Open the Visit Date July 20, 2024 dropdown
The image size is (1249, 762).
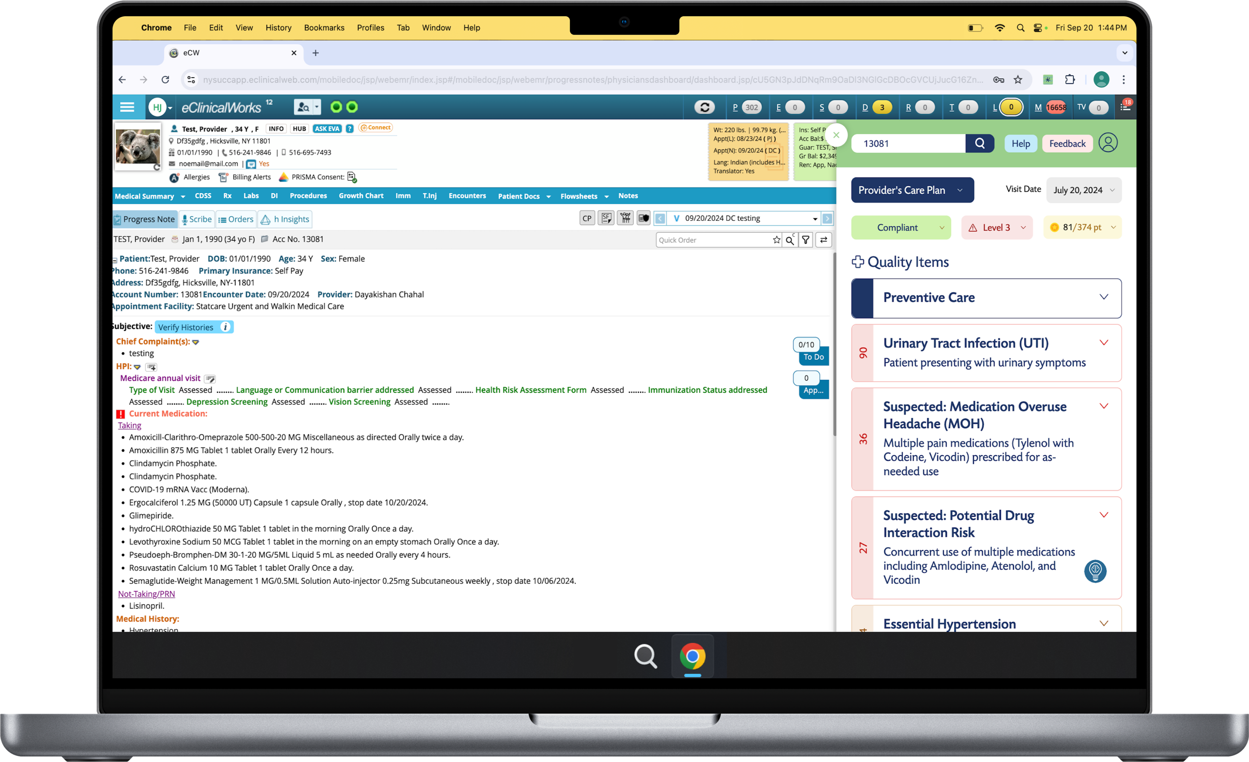1084,190
